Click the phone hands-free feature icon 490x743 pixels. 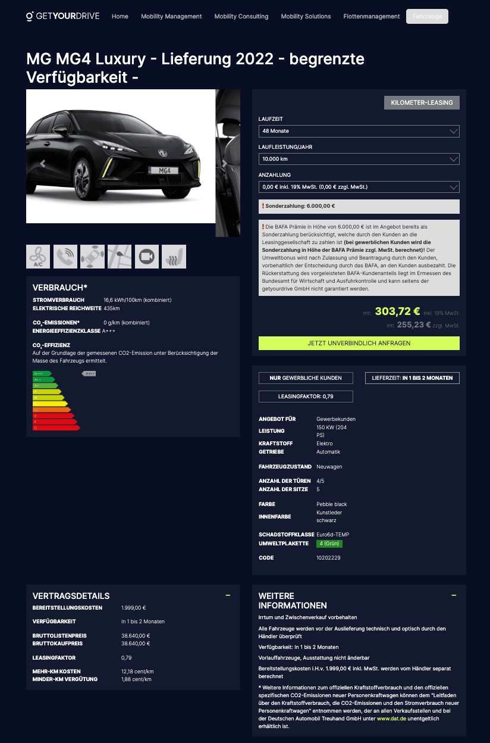[65, 257]
